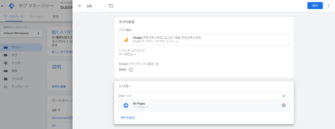Open the three-dot more options menu
Image resolution: width=335 pixels, height=129 pixels.
(x=328, y=6)
